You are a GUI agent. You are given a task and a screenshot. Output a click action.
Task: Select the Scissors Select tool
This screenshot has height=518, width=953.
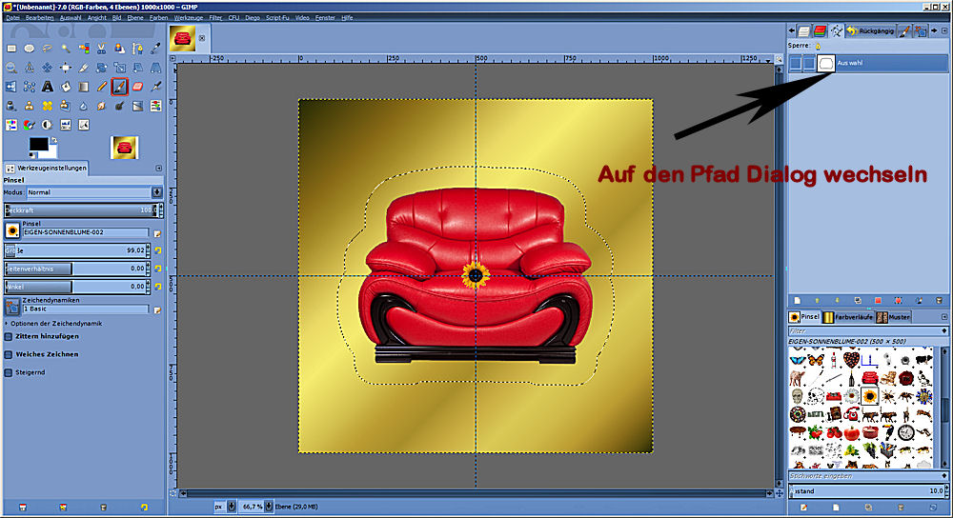102,49
